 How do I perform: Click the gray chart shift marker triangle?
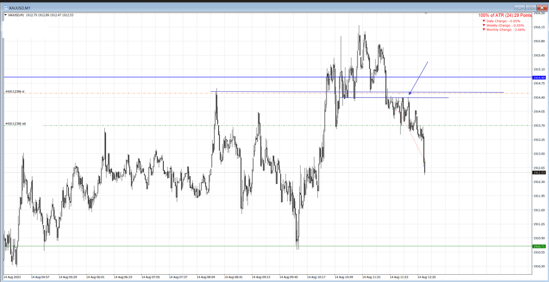426,14
